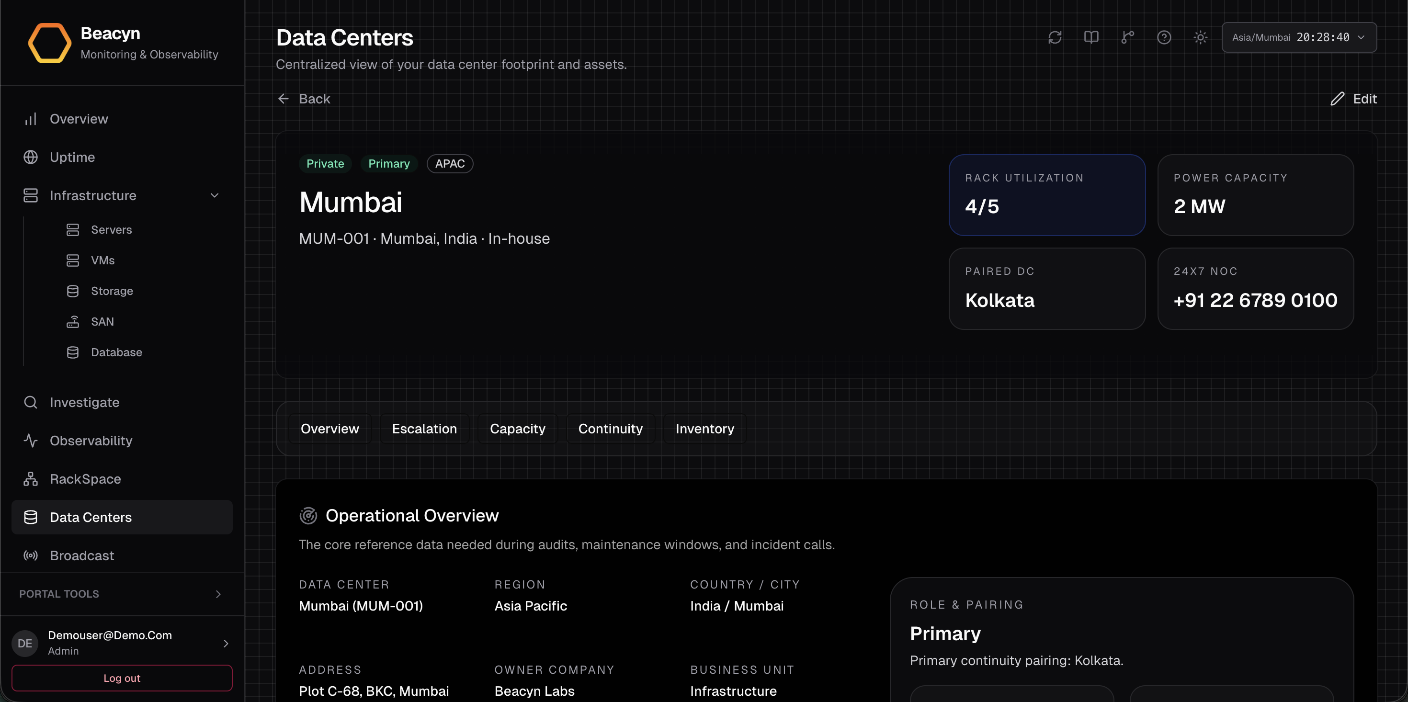This screenshot has height=702, width=1408.
Task: Click the Paired DC Kolkata card
Action: (x=1047, y=289)
